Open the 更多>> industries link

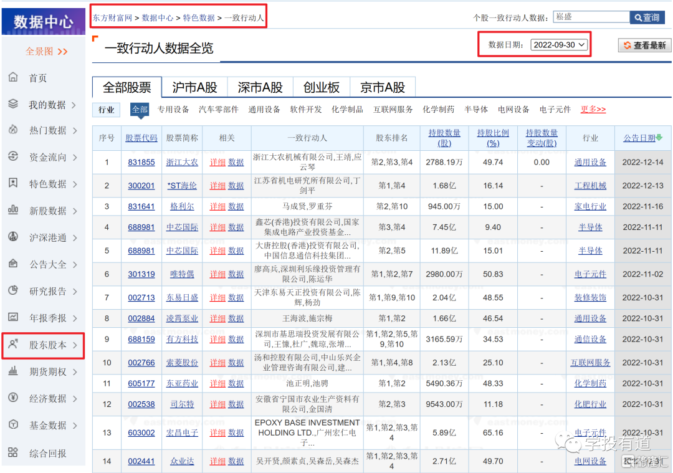tap(593, 109)
